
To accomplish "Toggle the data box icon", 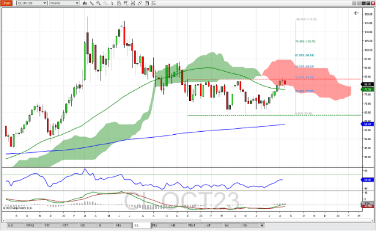I will click(119, 3).
